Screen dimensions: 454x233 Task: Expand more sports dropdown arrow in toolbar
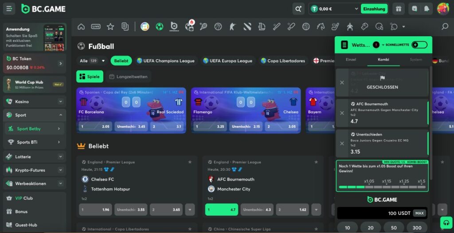coord(403,27)
